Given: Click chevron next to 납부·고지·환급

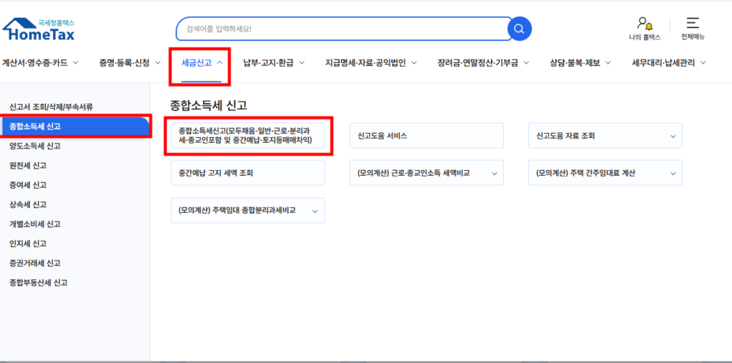Looking at the screenshot, I should 302,62.
